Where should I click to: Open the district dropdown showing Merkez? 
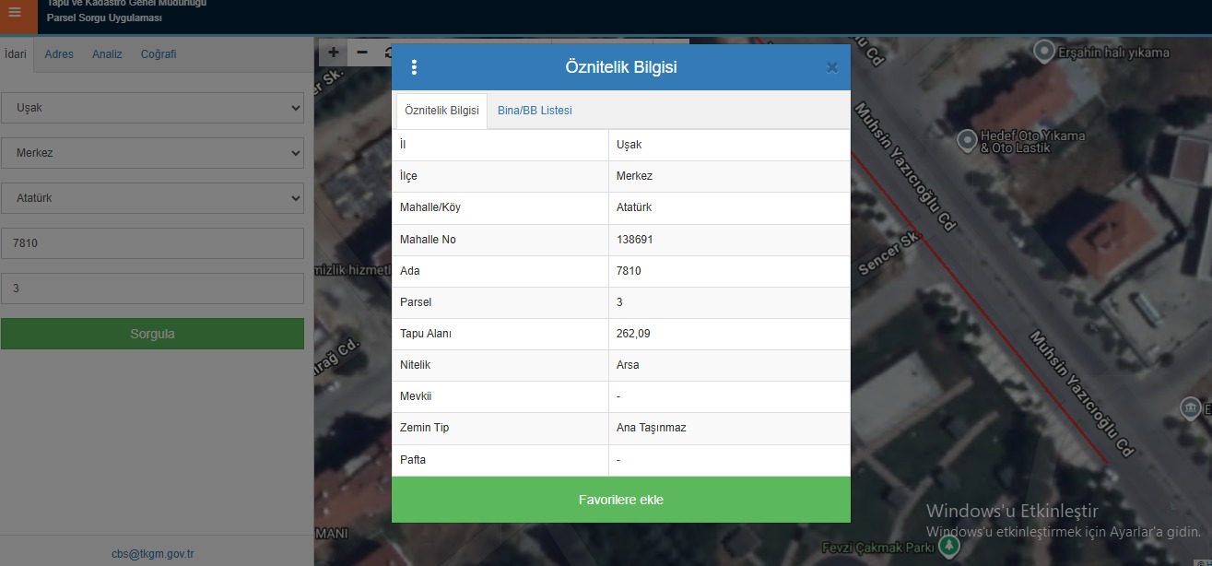pos(152,153)
